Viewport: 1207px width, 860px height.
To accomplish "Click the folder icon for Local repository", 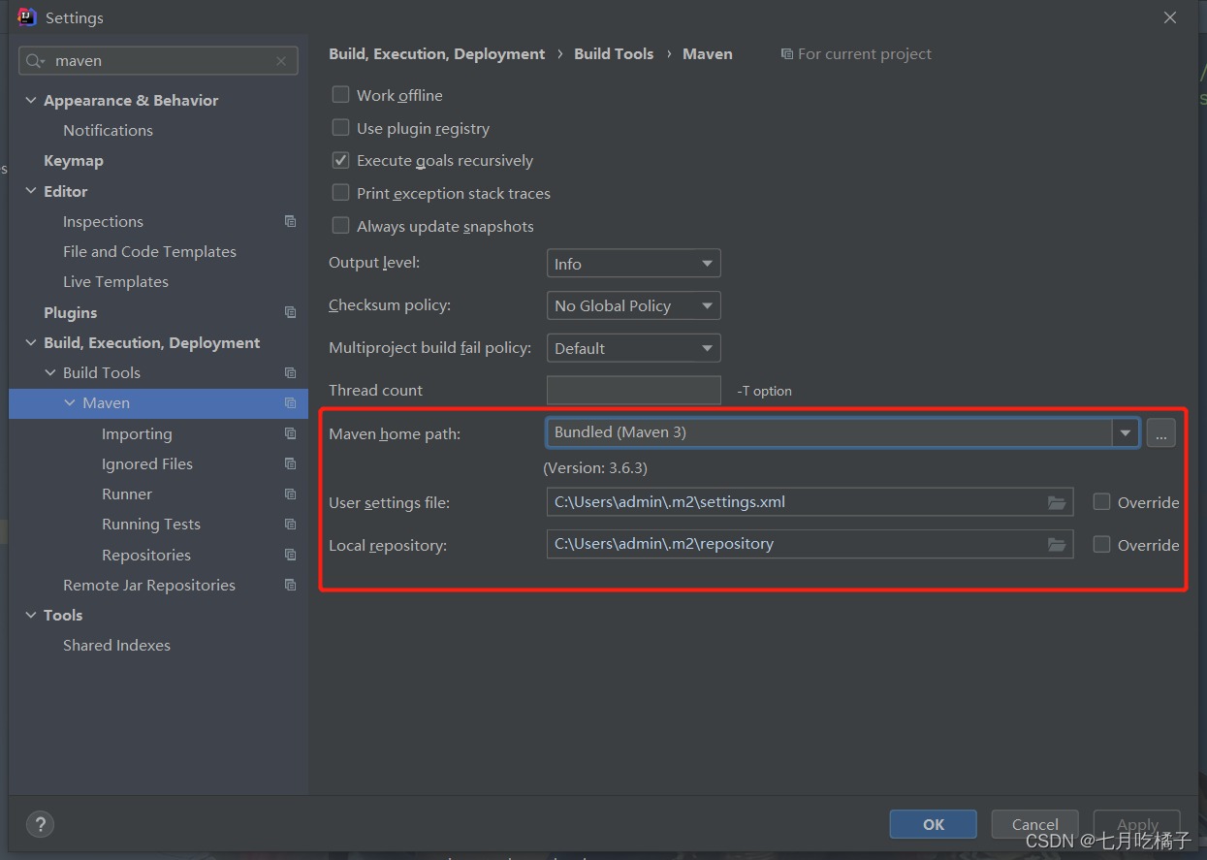I will click(x=1057, y=545).
